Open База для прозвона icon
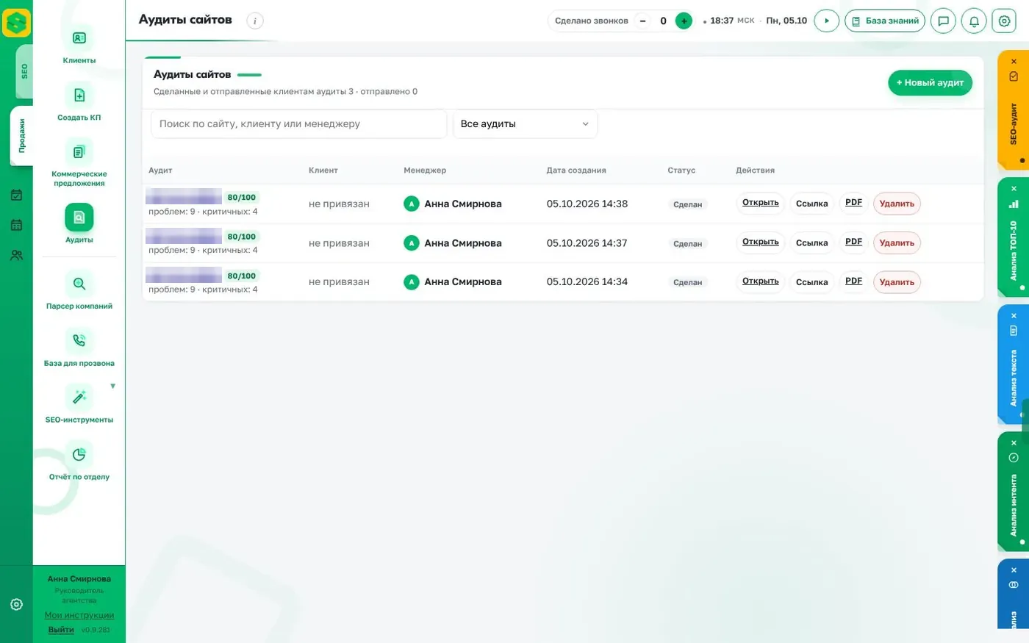 tap(79, 340)
